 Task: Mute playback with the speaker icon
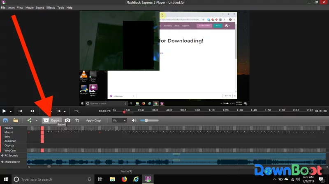pyautogui.click(x=134, y=120)
